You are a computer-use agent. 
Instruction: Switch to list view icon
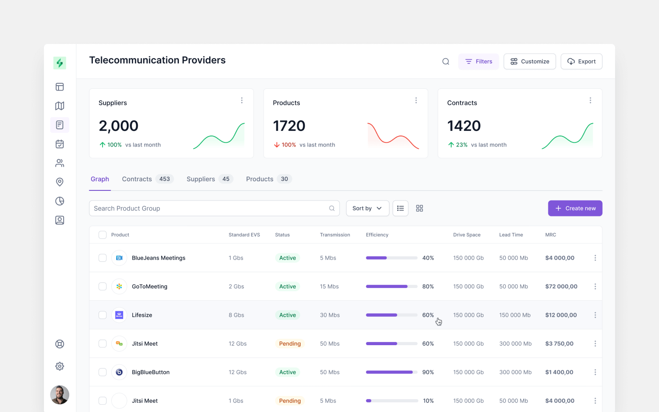[x=400, y=208]
